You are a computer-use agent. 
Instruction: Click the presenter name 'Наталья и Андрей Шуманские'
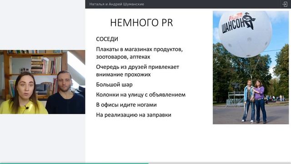116,4
